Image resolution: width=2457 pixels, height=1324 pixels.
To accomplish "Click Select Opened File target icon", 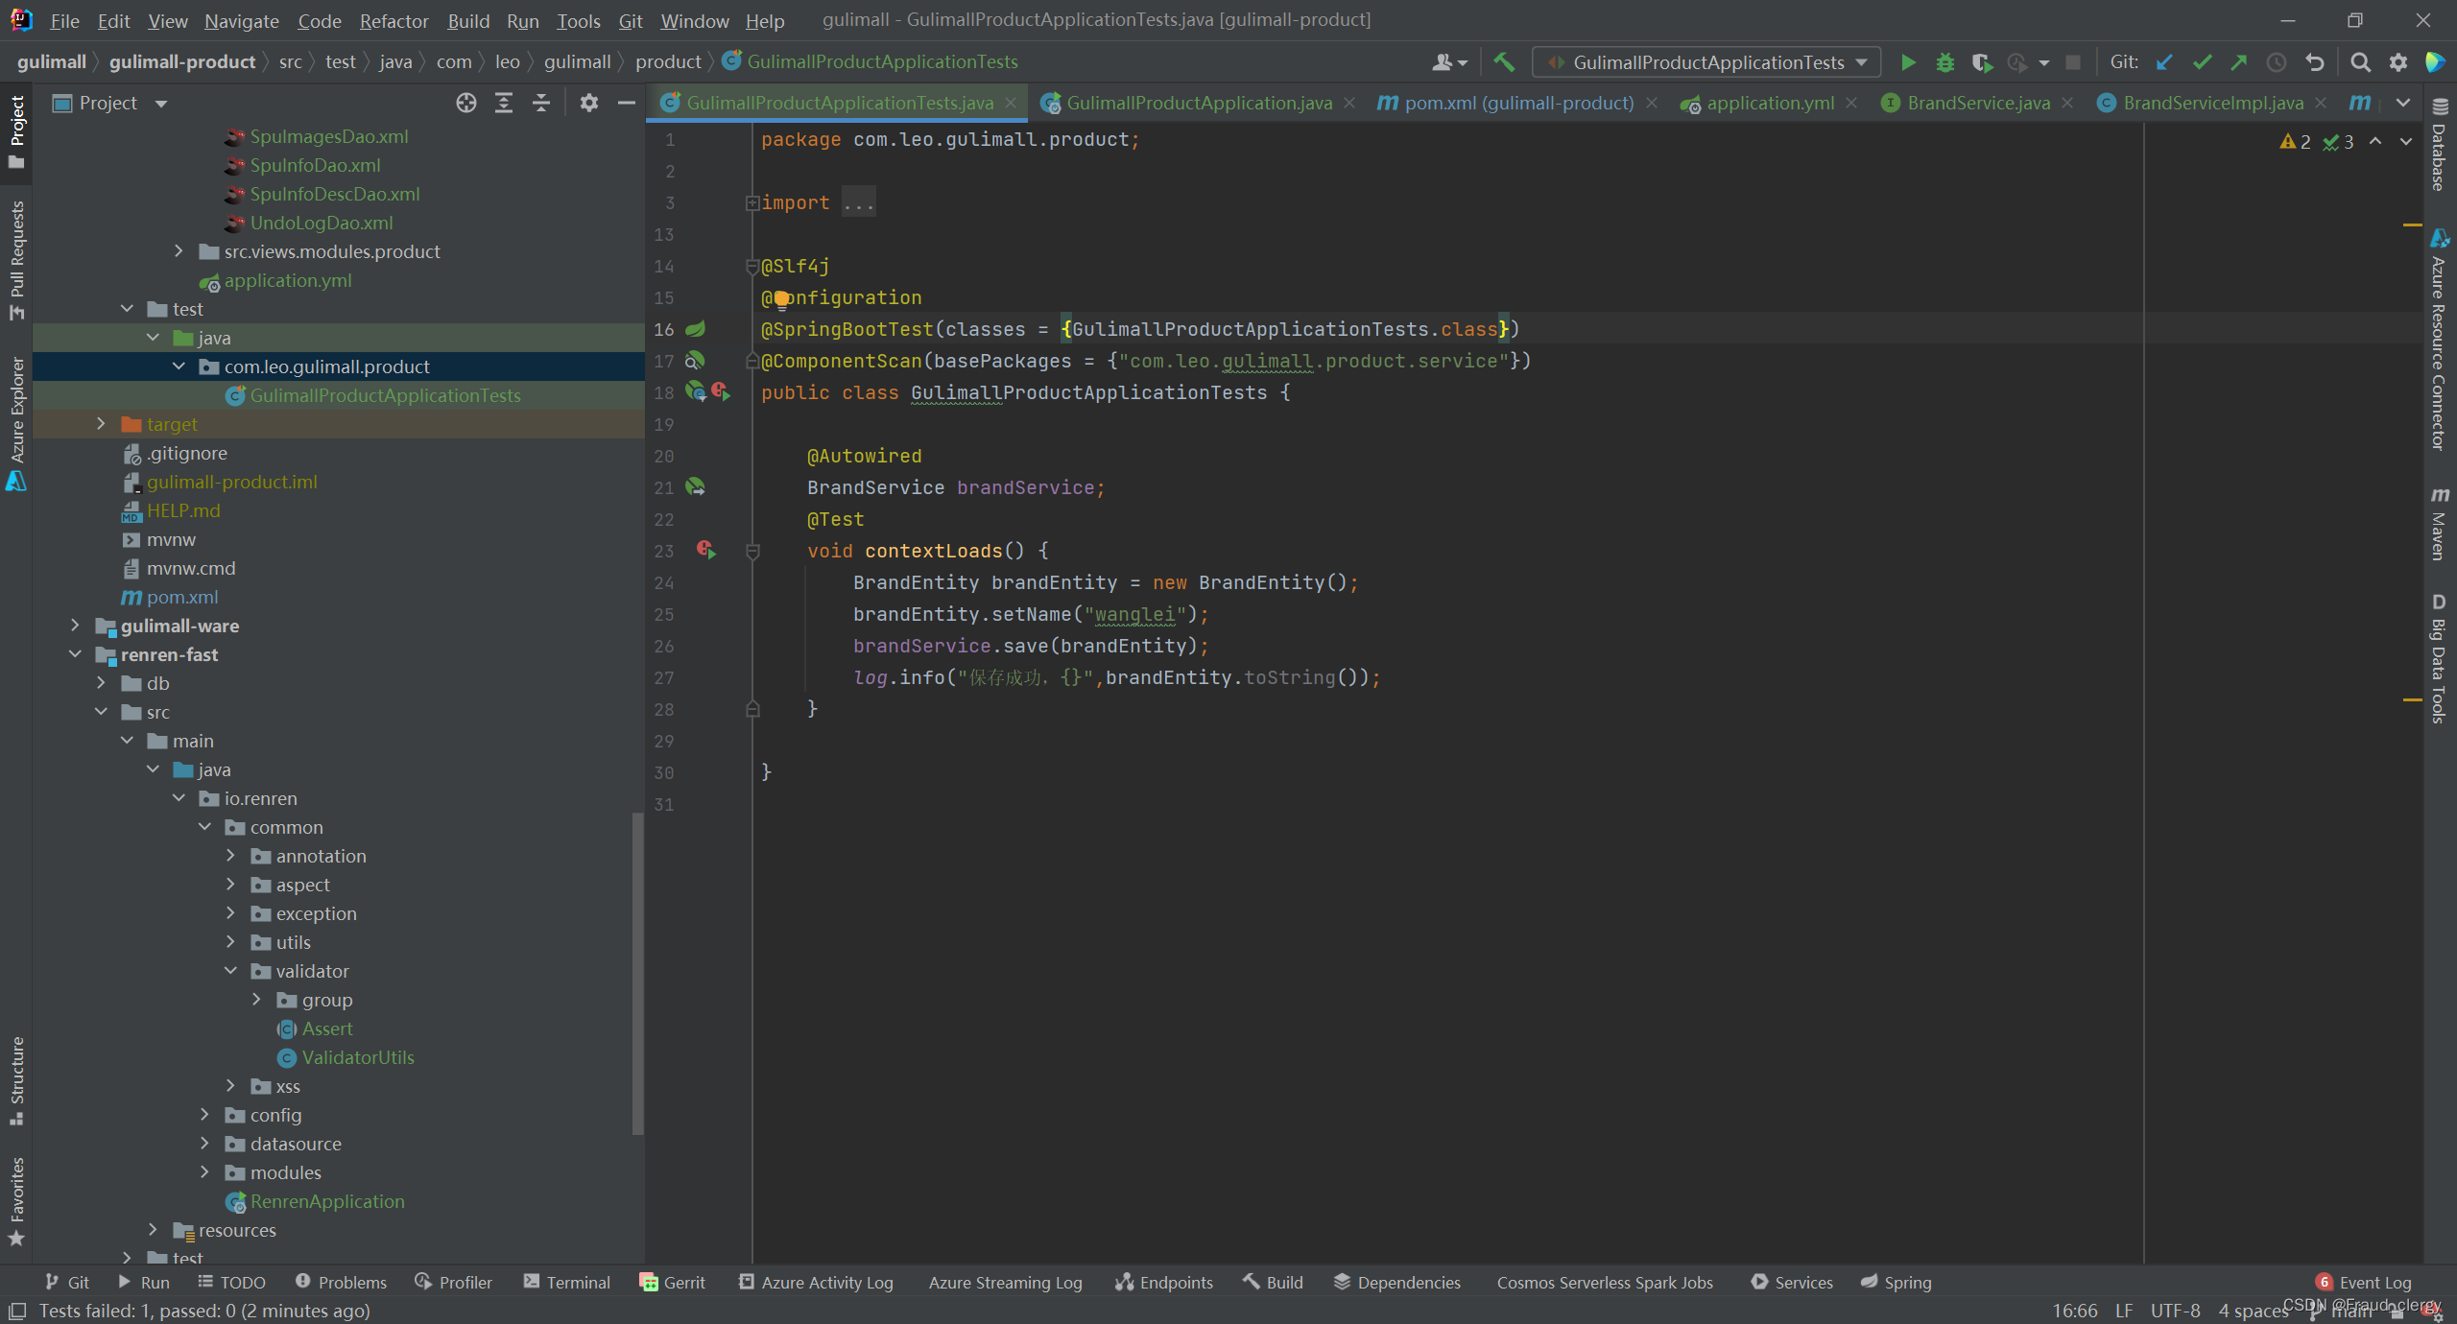I will [x=466, y=103].
